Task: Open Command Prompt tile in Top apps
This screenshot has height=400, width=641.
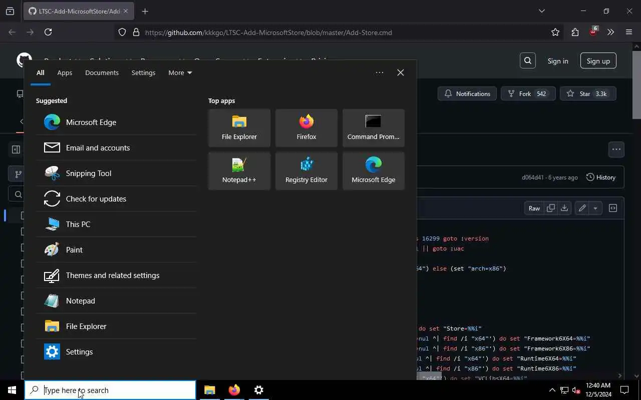Action: 374,128
